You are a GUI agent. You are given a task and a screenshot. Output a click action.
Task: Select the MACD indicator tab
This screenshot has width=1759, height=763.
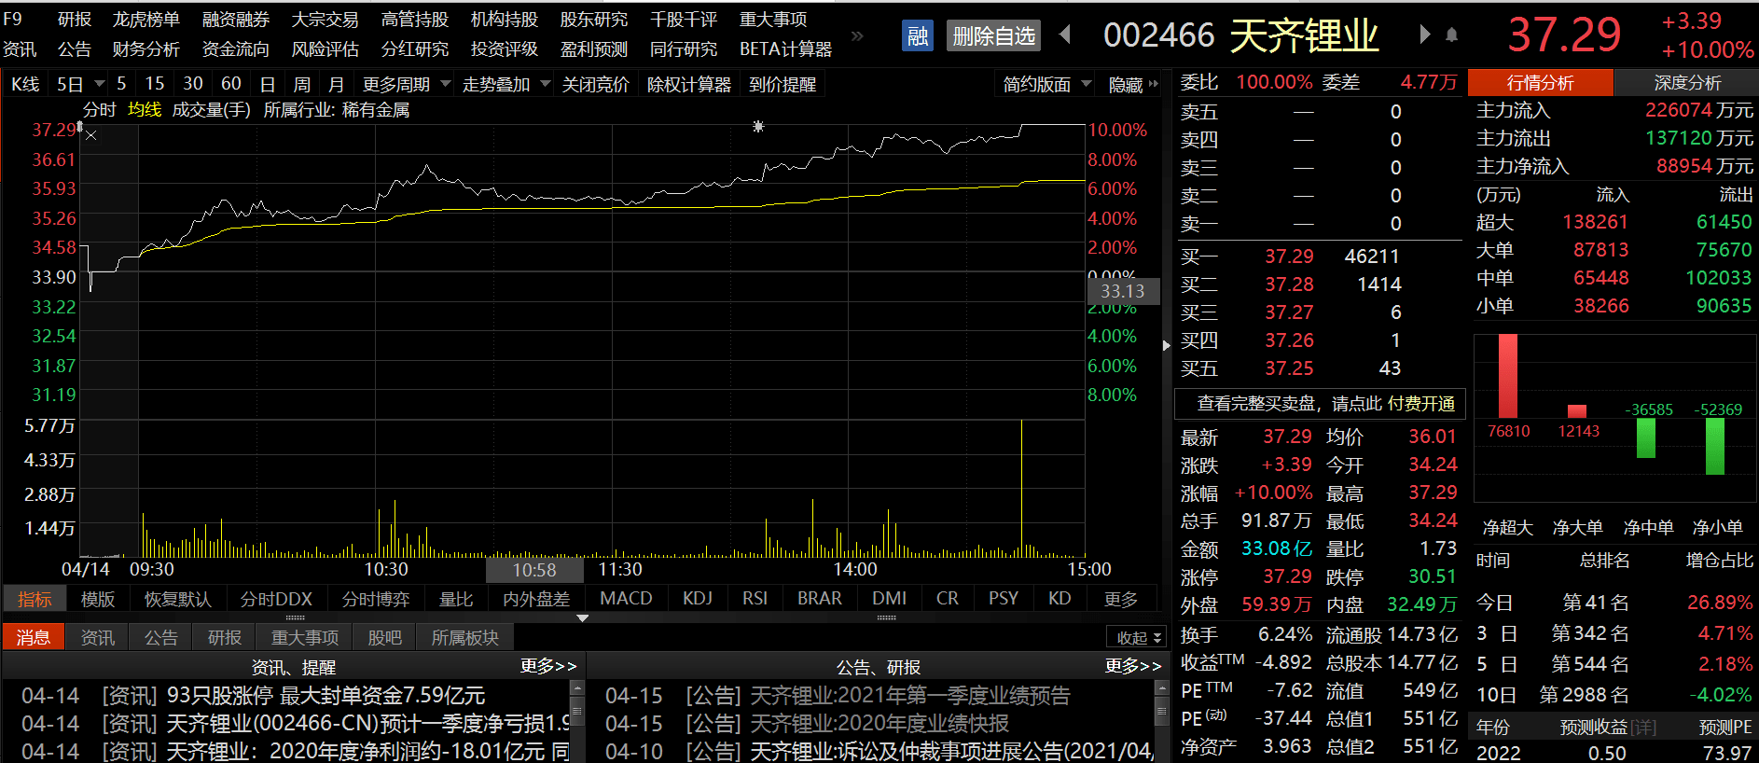click(x=626, y=599)
